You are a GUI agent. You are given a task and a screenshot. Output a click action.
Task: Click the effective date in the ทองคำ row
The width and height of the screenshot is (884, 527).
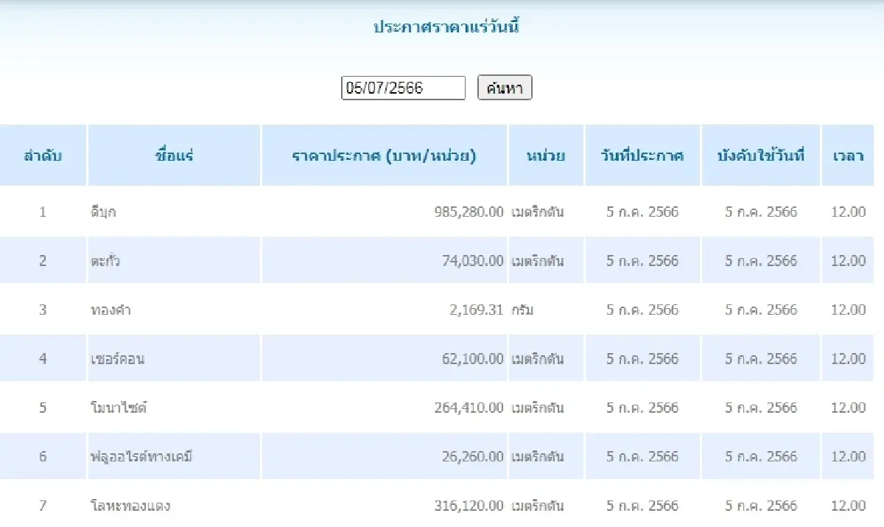761,310
